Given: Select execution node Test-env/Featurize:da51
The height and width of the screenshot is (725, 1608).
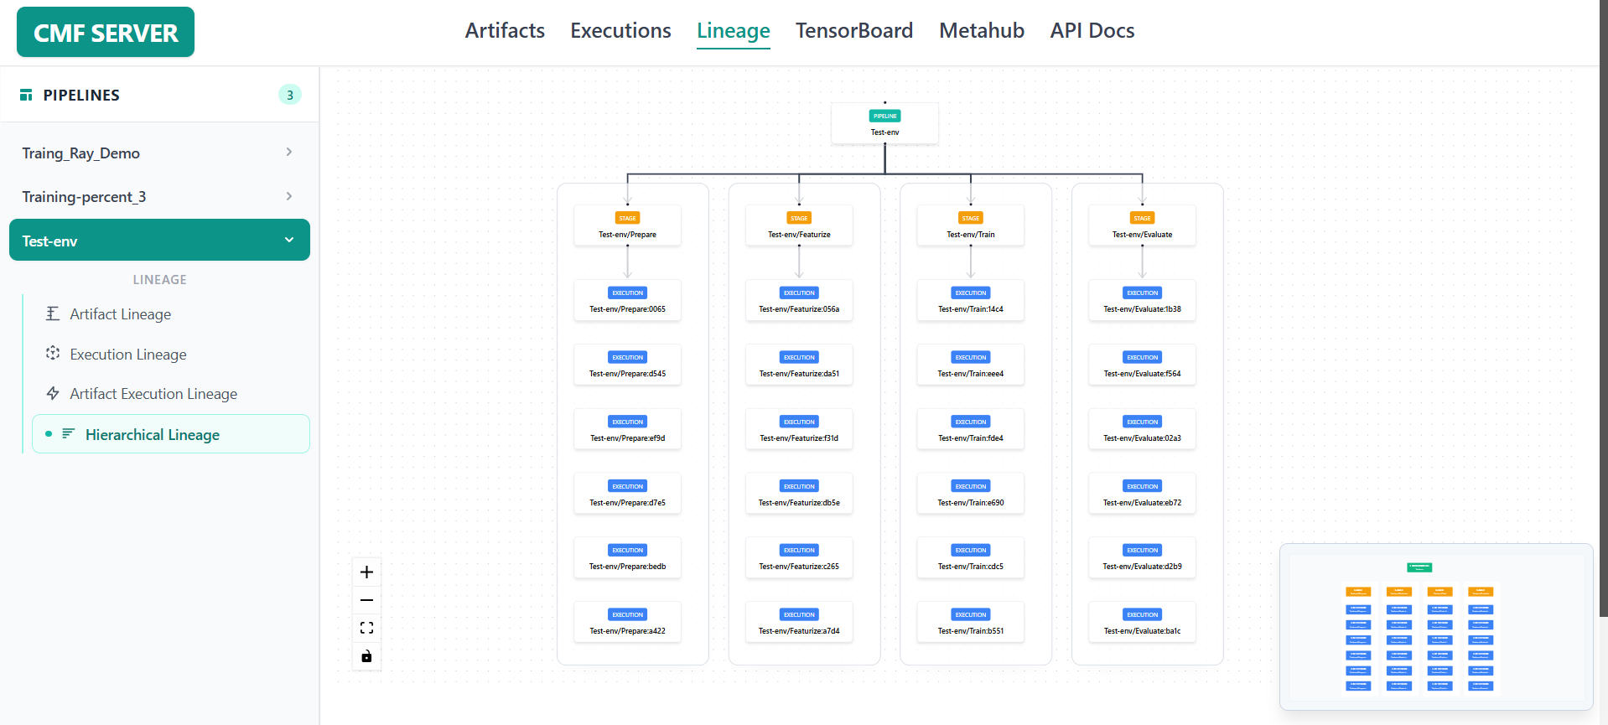Looking at the screenshot, I should (799, 365).
